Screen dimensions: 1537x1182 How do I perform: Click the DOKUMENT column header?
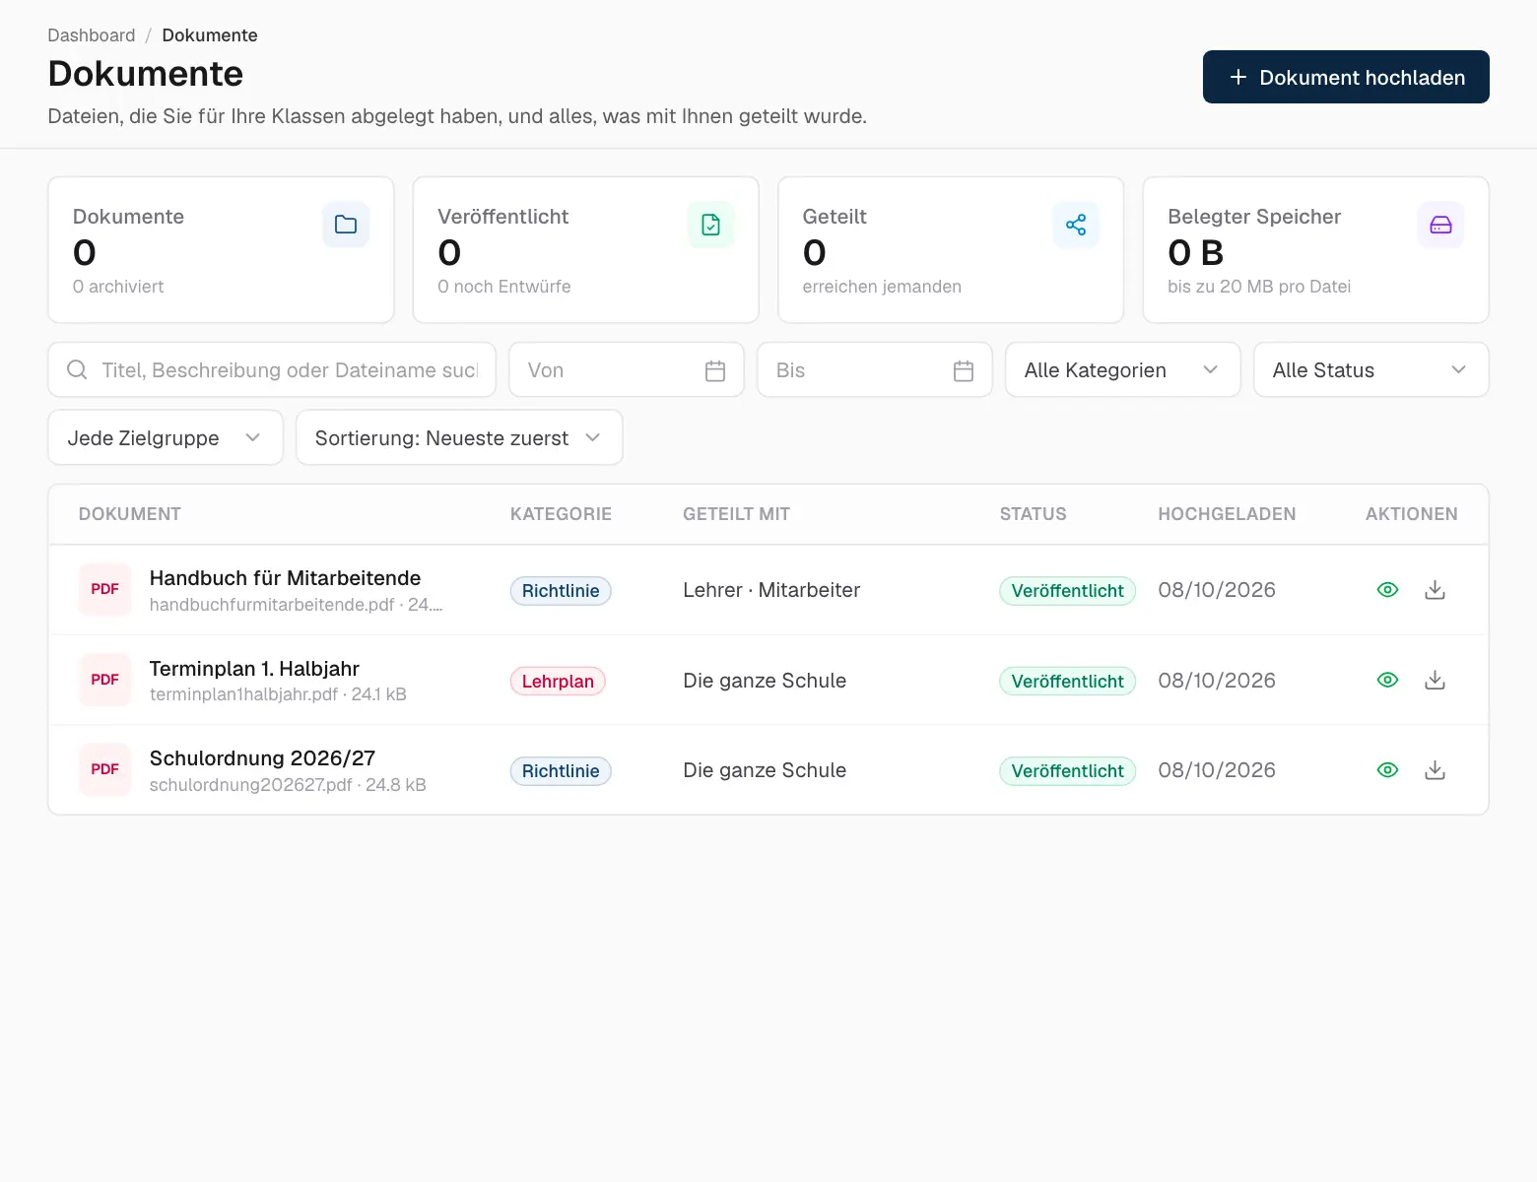pyautogui.click(x=130, y=514)
